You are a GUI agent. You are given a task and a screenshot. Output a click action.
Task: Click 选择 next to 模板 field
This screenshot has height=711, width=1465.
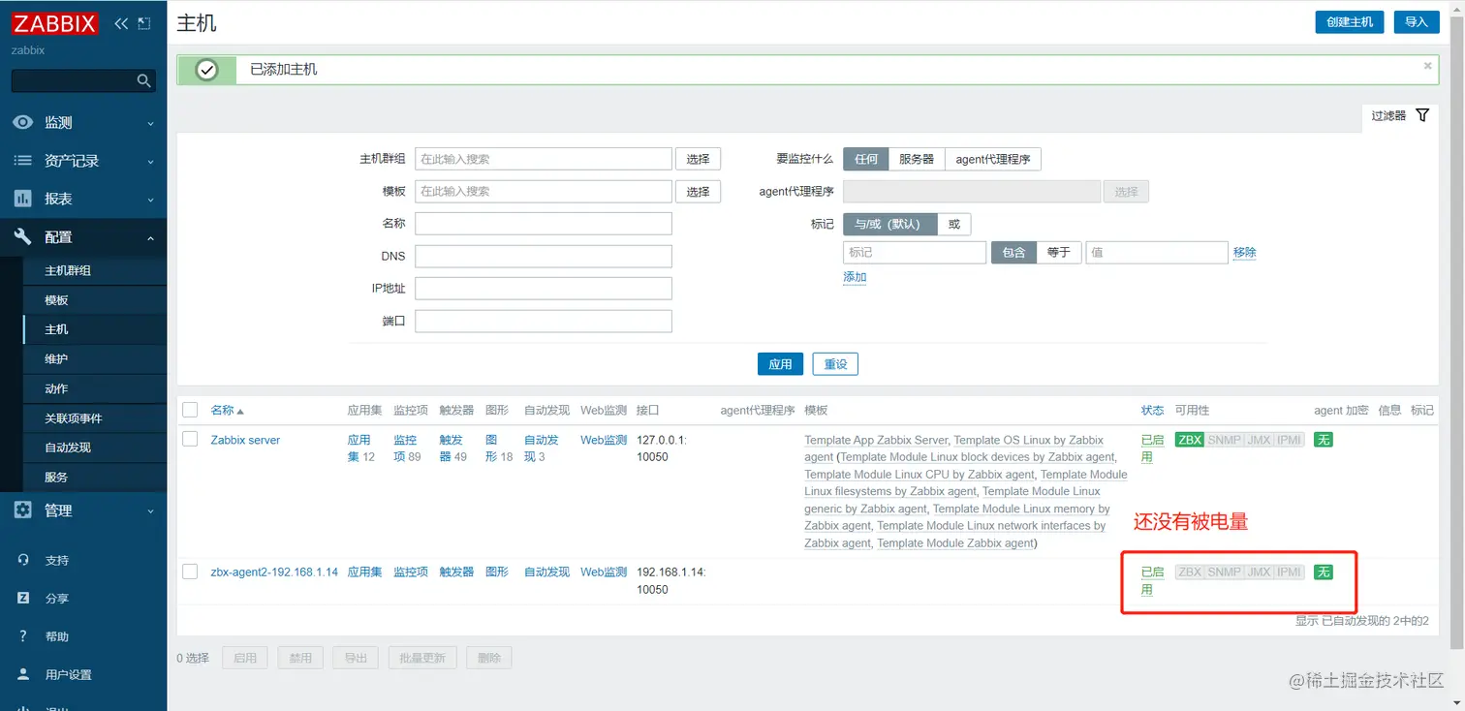pyautogui.click(x=699, y=192)
